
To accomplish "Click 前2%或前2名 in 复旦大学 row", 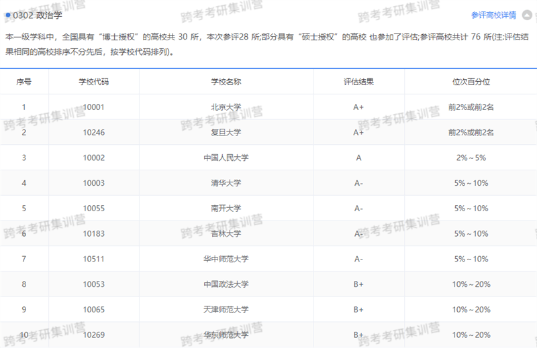I will tap(471, 132).
